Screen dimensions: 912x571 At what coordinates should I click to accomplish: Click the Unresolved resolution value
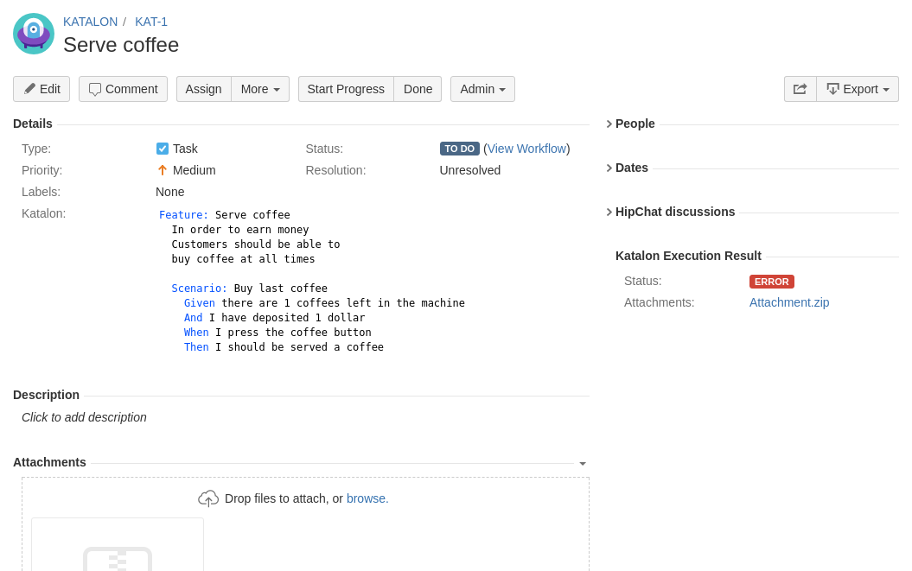[470, 170]
